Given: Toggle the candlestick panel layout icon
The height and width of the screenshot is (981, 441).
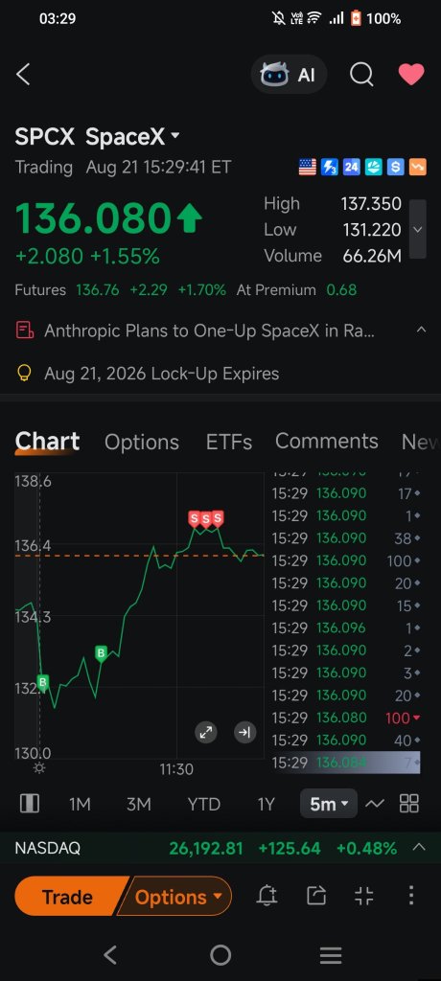Looking at the screenshot, I should click(x=30, y=804).
